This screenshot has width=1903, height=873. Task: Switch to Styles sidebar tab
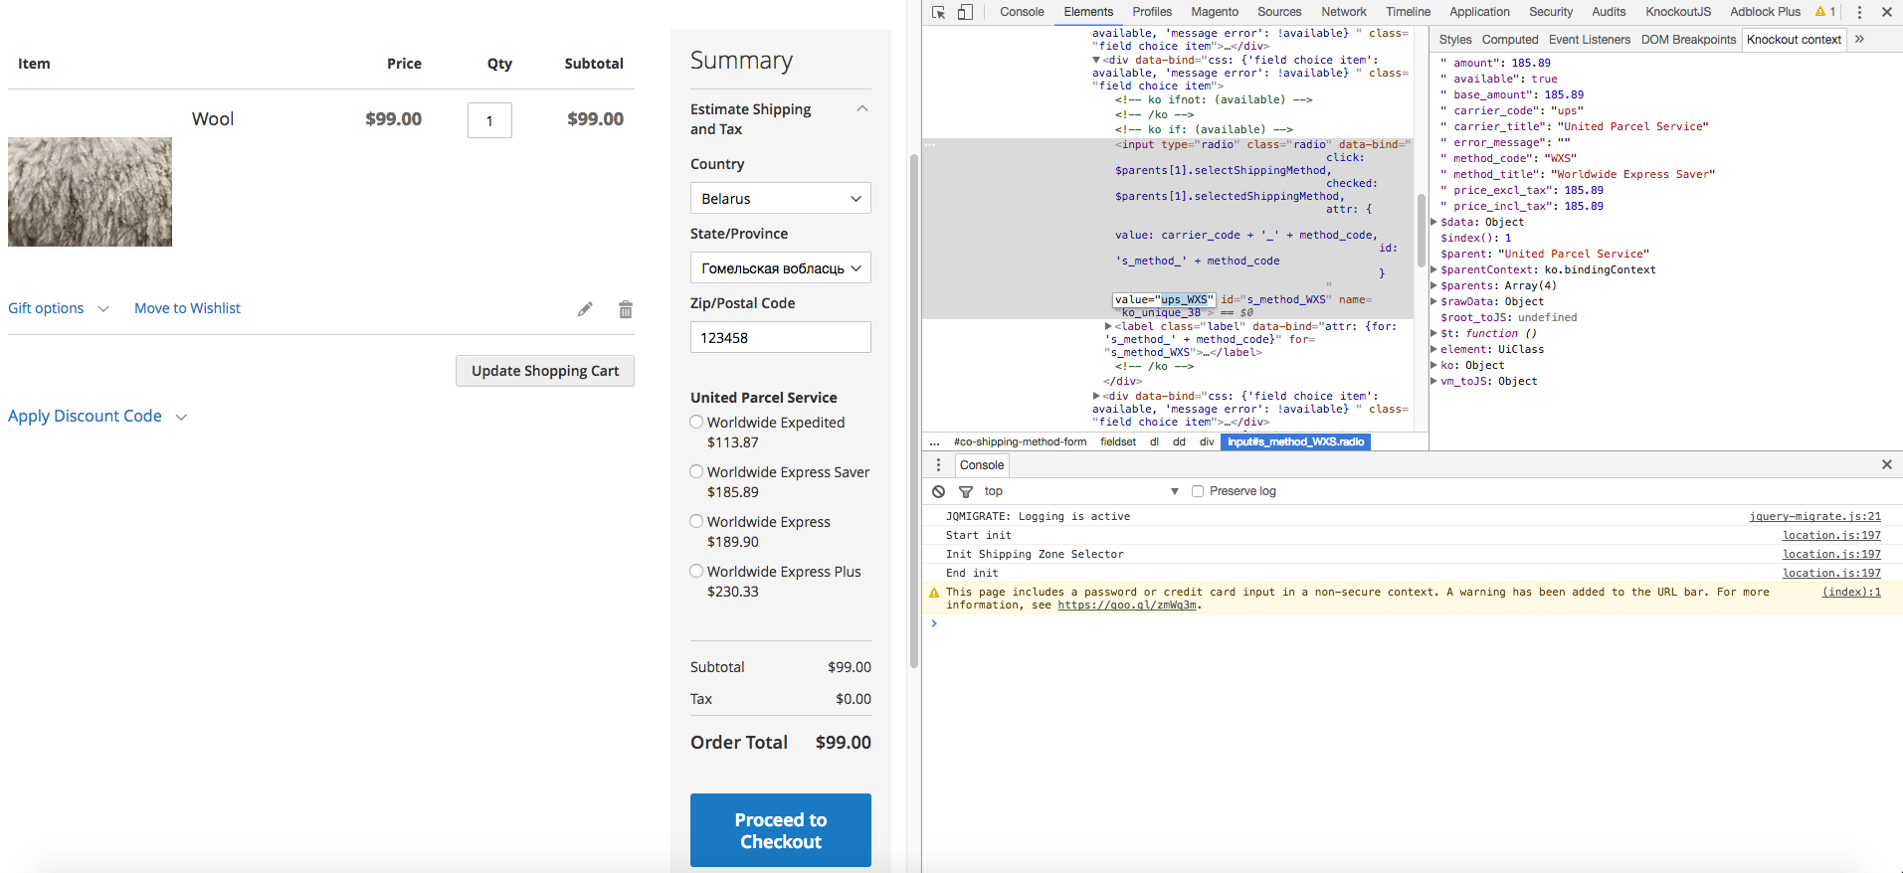coord(1455,40)
